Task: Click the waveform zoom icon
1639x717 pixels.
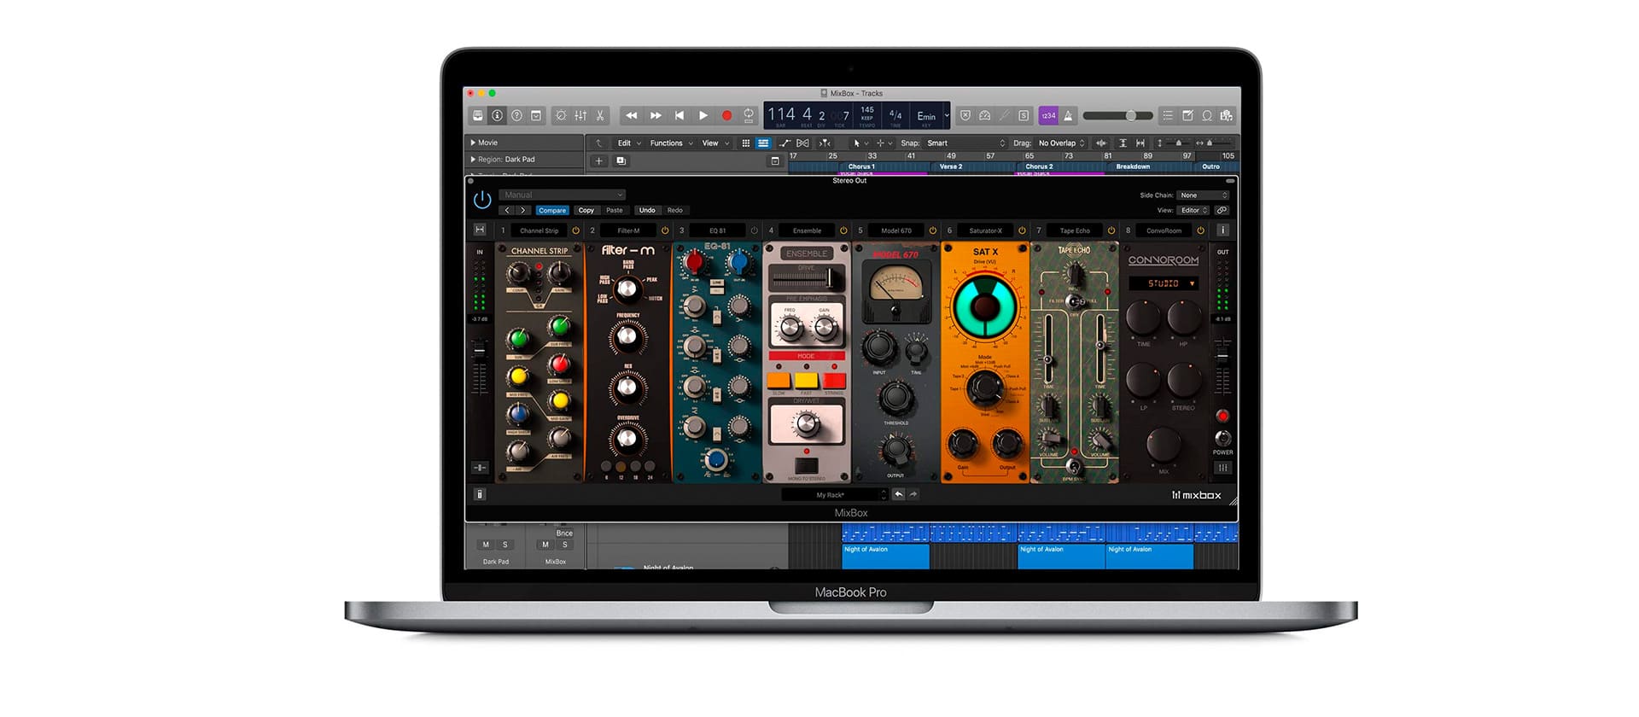Action: click(x=1101, y=143)
